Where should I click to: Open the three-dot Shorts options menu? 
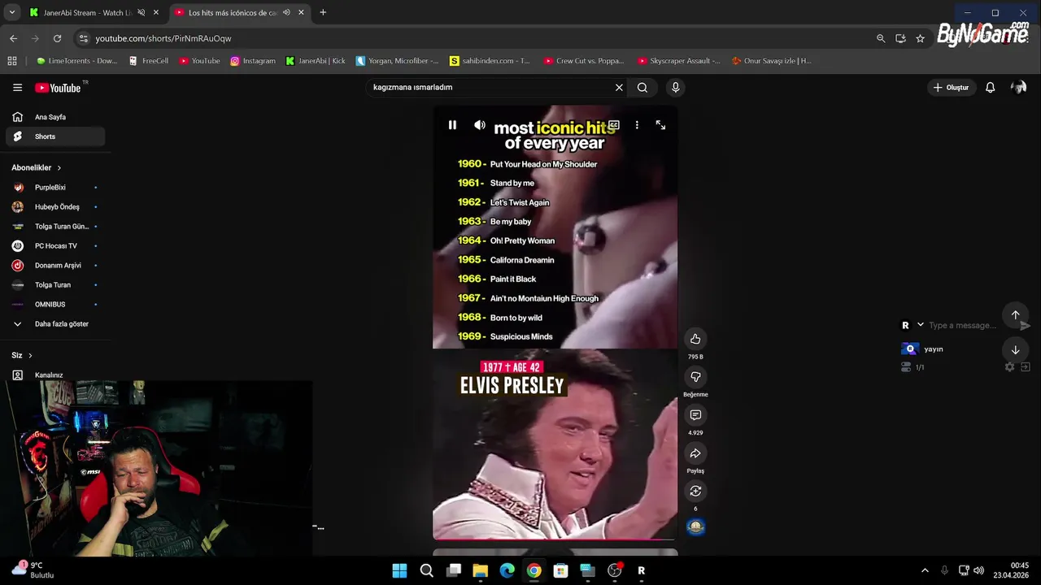[x=637, y=125]
